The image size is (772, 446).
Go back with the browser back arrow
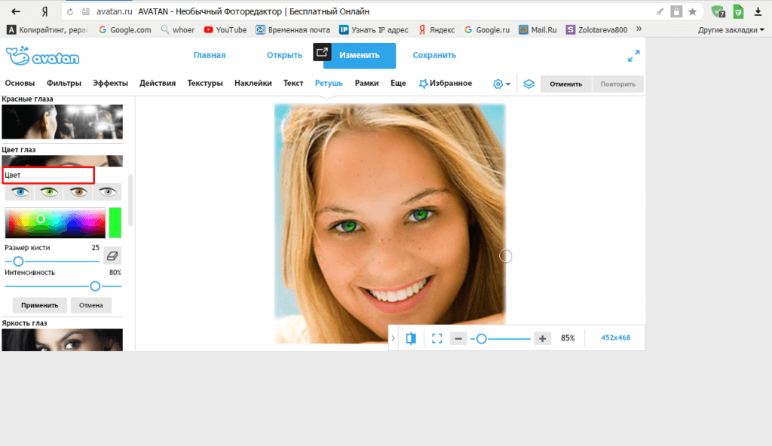16,12
